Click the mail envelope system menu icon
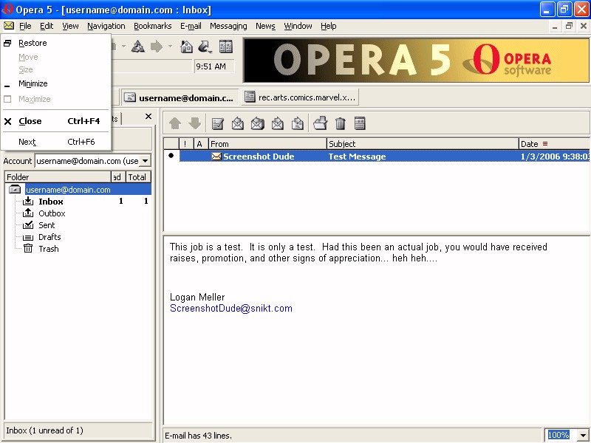Viewport: 591px width, 443px height. pos(9,26)
